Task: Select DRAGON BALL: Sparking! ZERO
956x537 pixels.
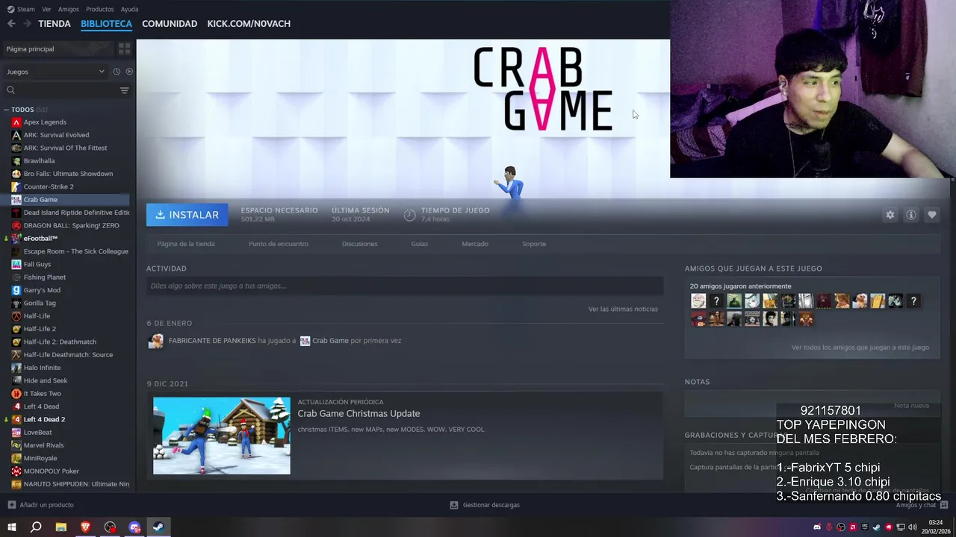Action: [71, 225]
